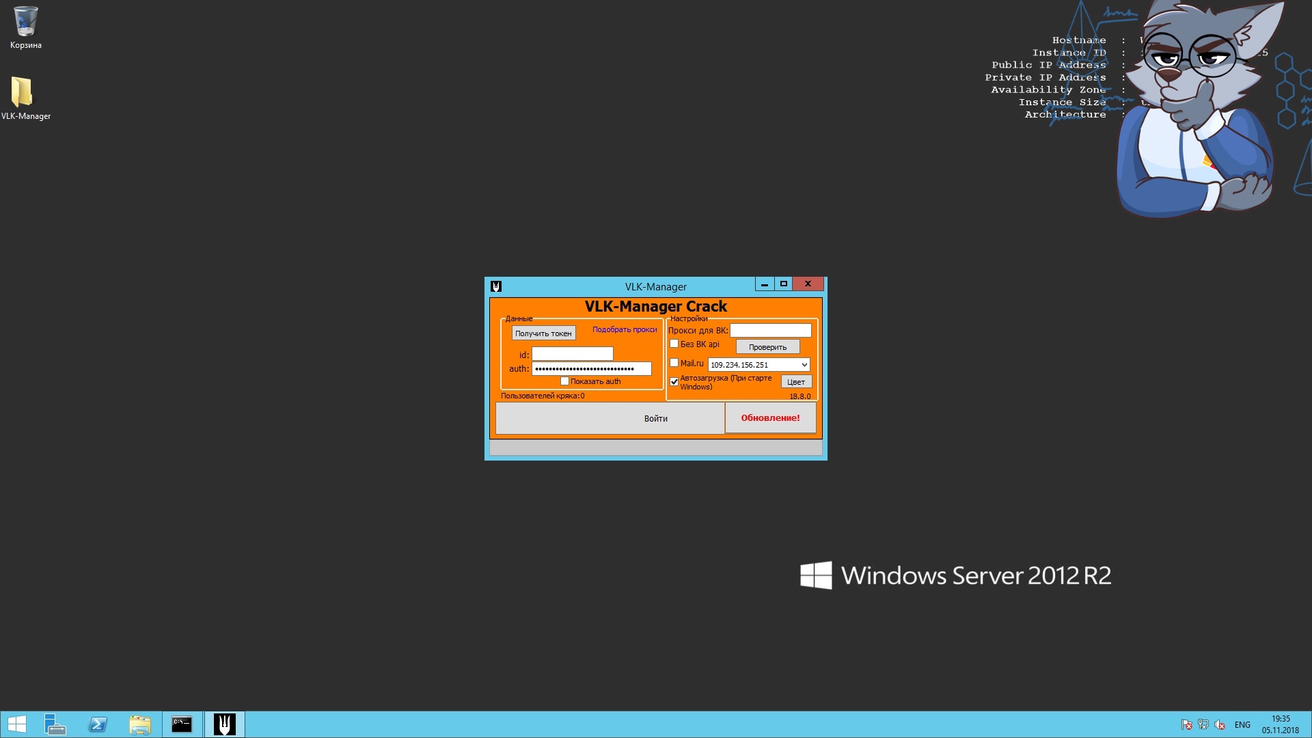The image size is (1312, 738).
Task: Maximize the VLK-Manager window
Action: pos(784,284)
